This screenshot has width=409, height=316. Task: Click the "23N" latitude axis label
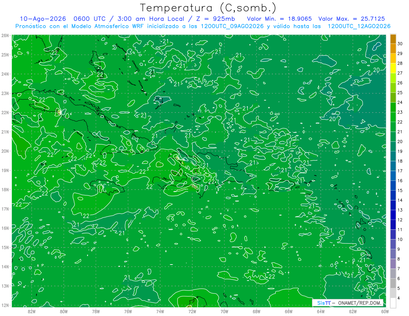point(5,93)
